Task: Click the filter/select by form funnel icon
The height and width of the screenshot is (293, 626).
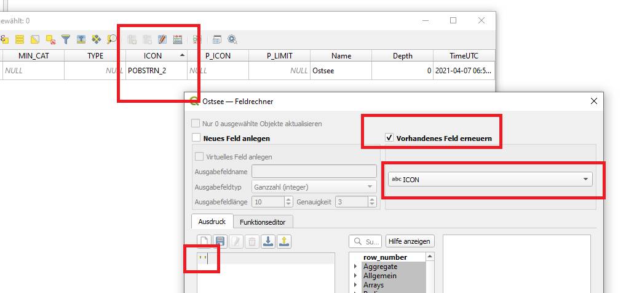Action: pos(65,39)
